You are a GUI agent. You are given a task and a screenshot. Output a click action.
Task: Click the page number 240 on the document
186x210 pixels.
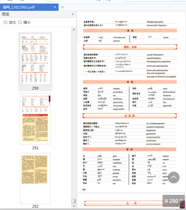pyautogui.click(x=84, y=190)
